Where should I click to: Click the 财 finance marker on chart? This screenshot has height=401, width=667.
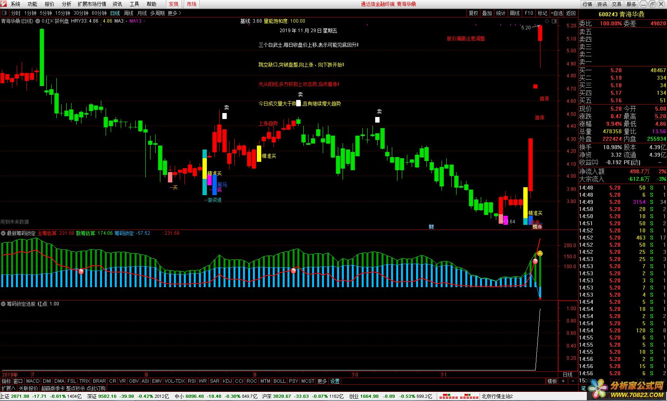[431, 226]
